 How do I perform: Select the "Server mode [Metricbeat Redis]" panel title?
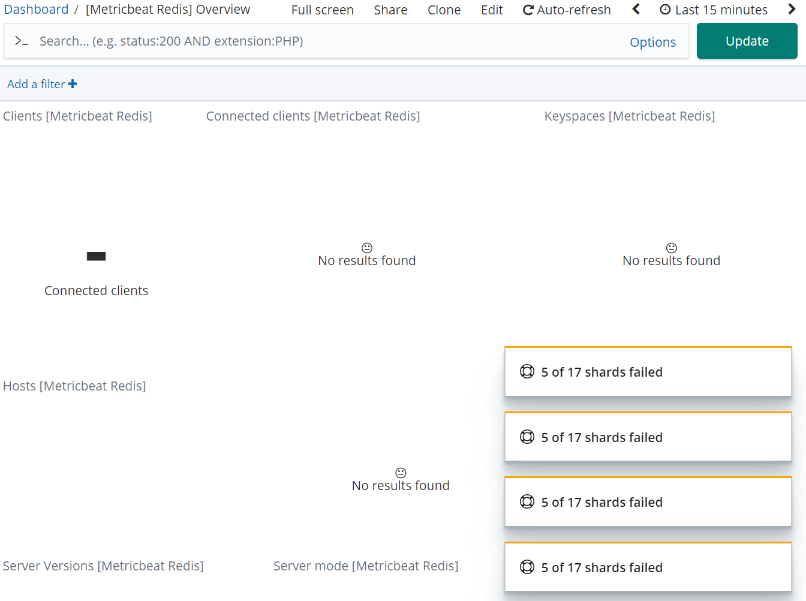click(x=366, y=566)
